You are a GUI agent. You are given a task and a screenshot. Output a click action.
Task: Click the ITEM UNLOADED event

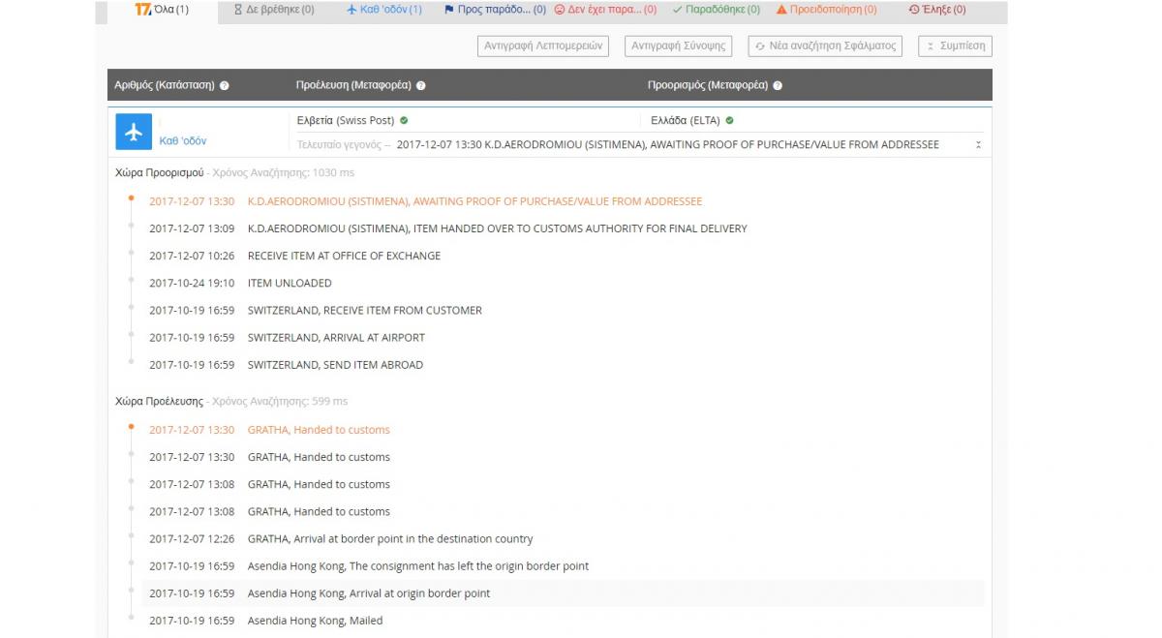[290, 283]
